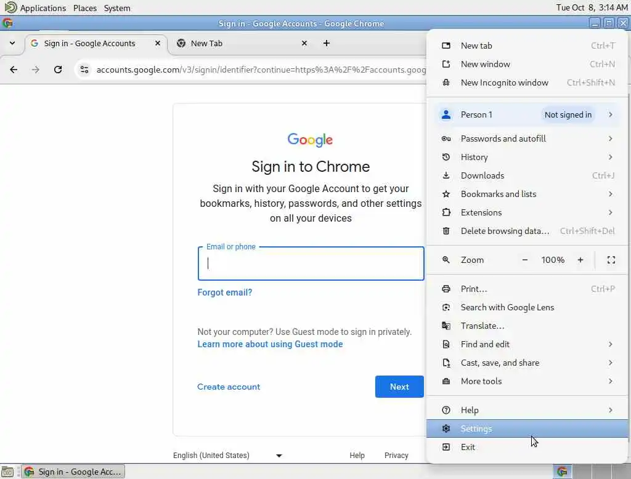The image size is (631, 479).
Task: Focus the Email or phone input field
Action: click(x=311, y=264)
